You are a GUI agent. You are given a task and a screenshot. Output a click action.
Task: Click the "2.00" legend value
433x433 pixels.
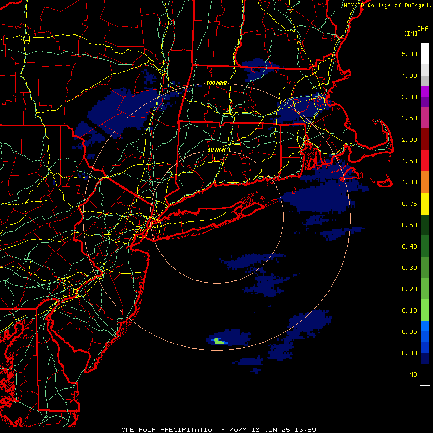pyautogui.click(x=409, y=140)
